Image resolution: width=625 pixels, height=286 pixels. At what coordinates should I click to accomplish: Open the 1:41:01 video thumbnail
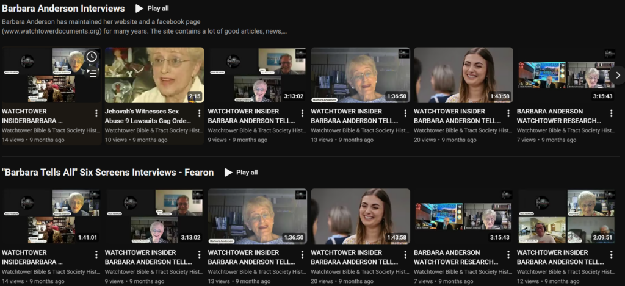51,216
